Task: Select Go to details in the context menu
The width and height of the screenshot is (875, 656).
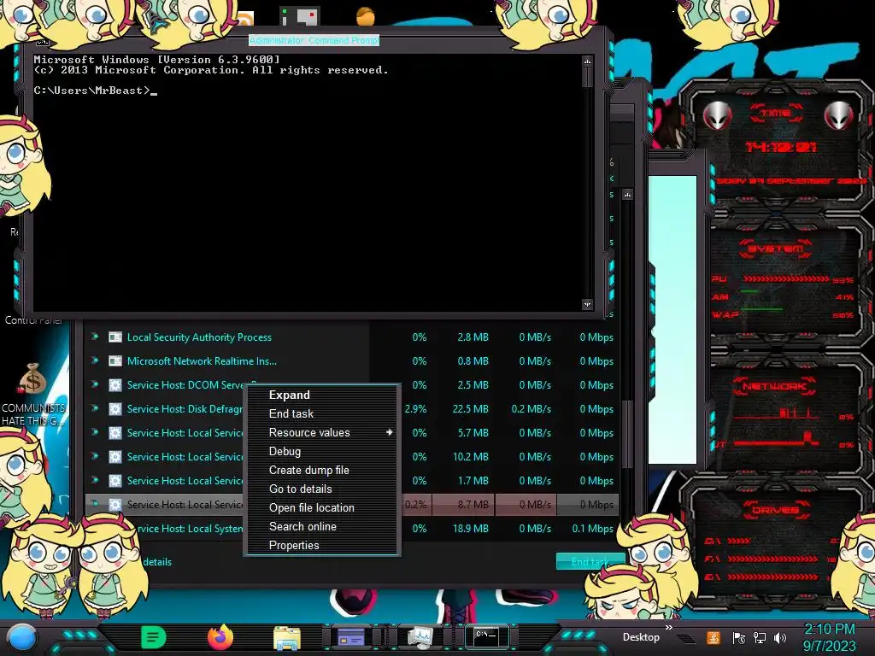Action: [x=321, y=489]
